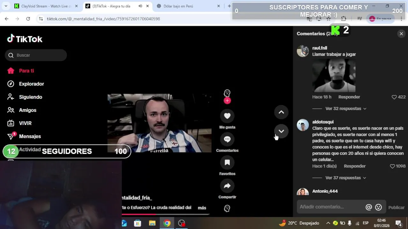This screenshot has height=229, width=408.
Task: Click the Publicar button
Action: click(396, 207)
